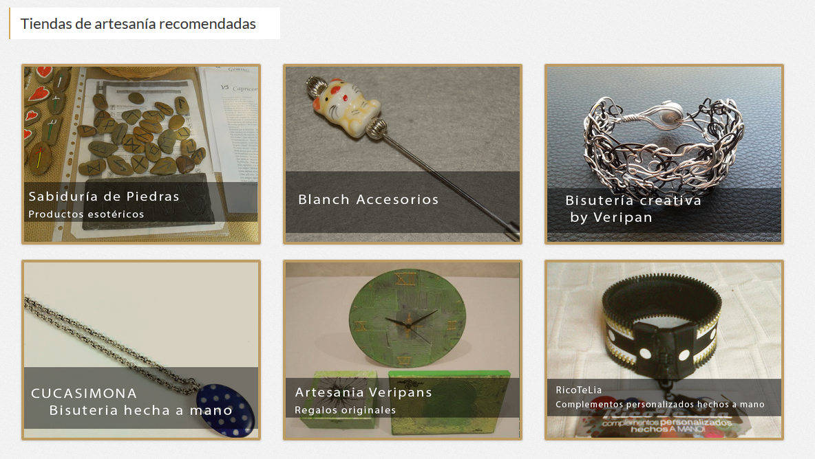The image size is (815, 459).
Task: Click the Blanch Accesorios title text
Action: [368, 200]
